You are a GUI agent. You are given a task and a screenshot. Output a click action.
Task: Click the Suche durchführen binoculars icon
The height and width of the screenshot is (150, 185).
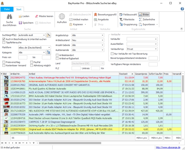point(10,17)
